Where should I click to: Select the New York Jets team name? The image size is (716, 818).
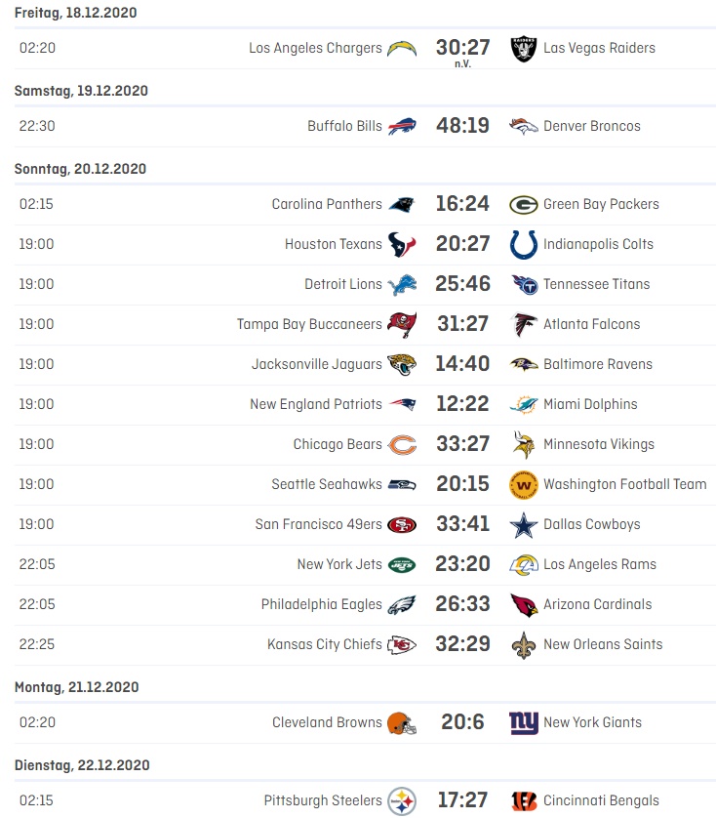[x=339, y=564]
